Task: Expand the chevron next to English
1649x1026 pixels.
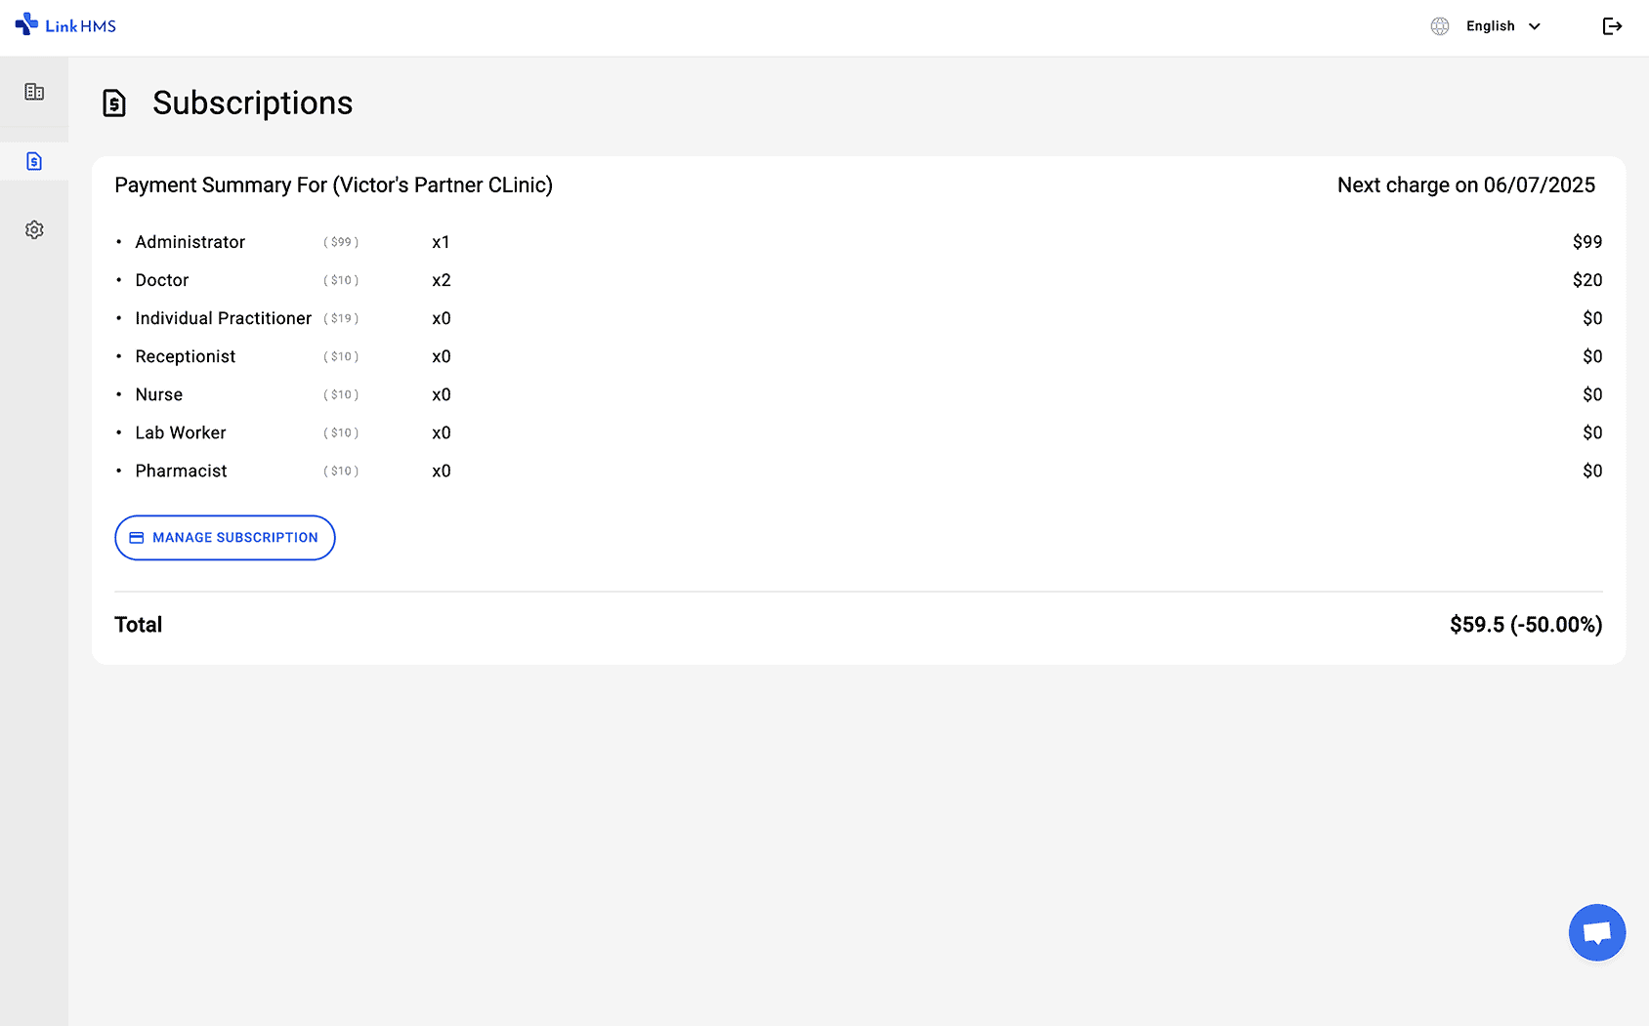Action: (x=1535, y=26)
